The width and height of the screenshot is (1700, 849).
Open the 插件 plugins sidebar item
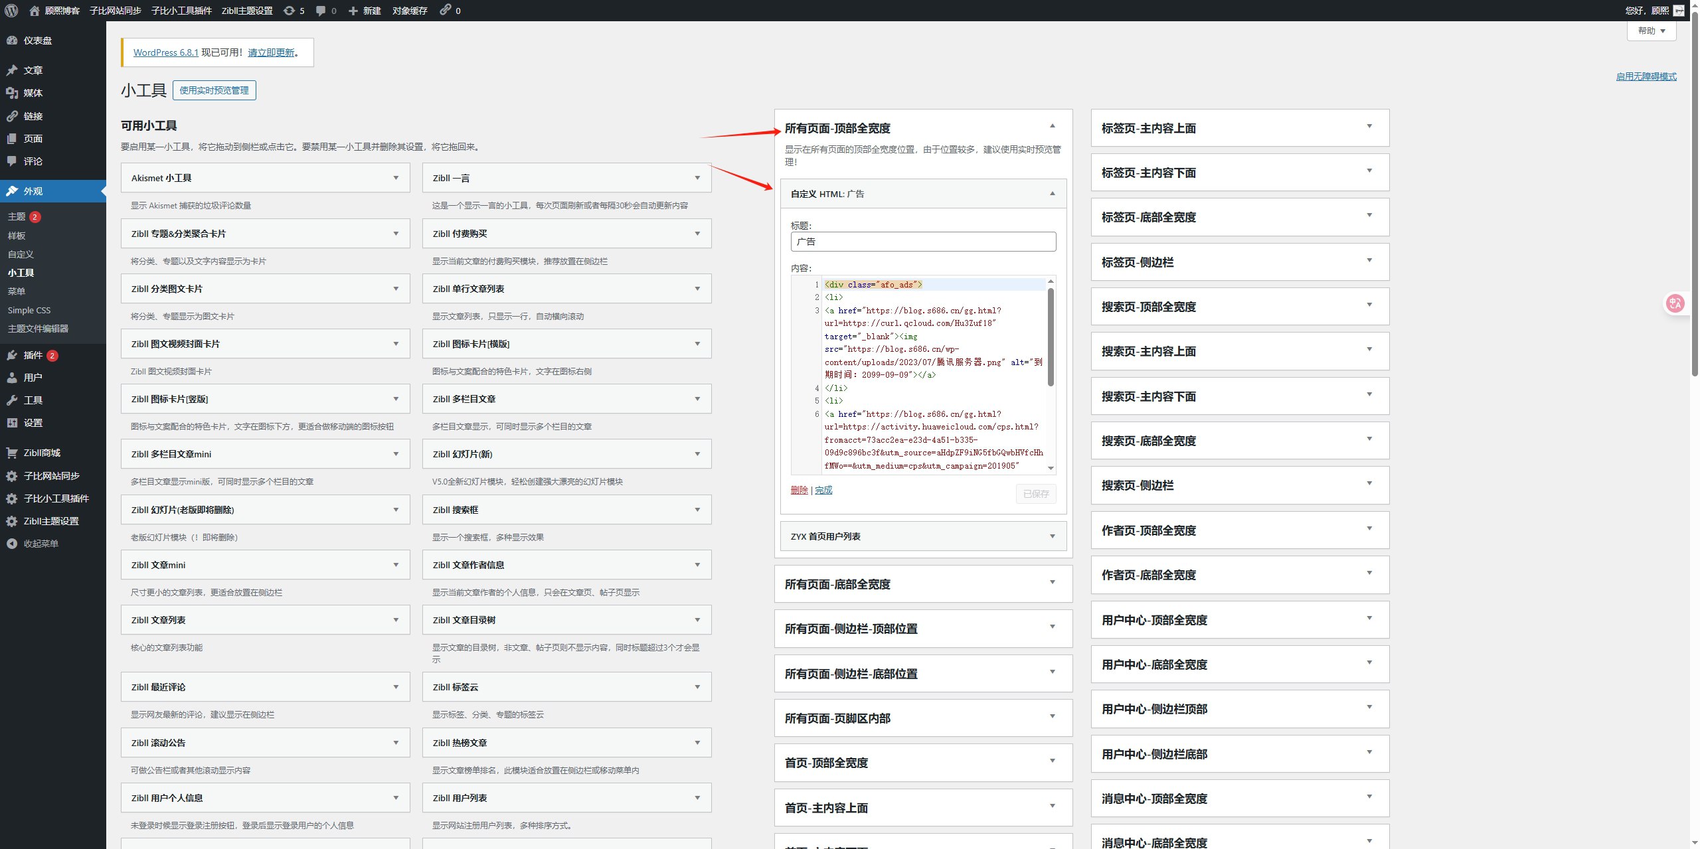coord(33,355)
